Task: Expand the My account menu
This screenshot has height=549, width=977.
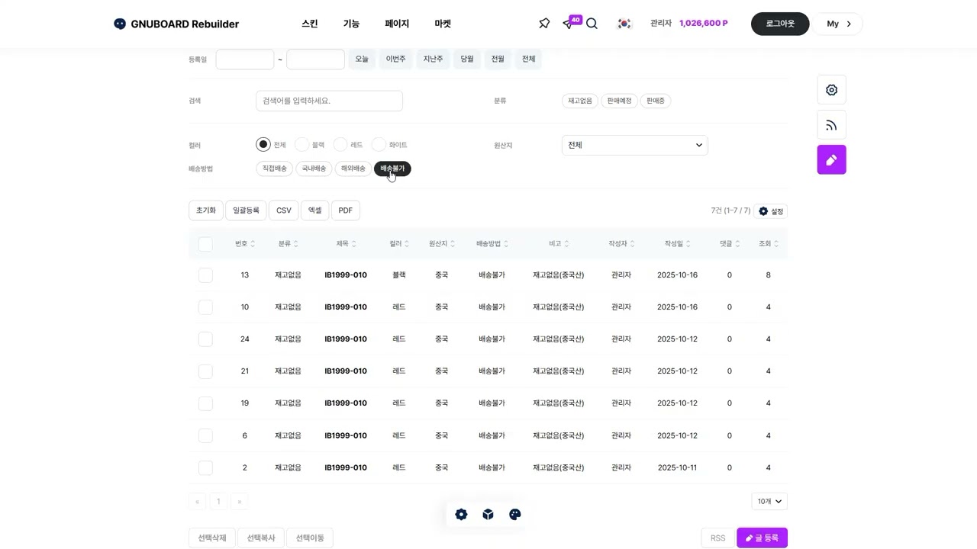Action: click(x=837, y=24)
